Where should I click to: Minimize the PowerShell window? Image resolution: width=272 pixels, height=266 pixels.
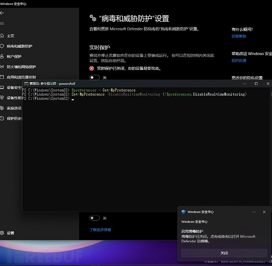pyautogui.click(x=244, y=84)
